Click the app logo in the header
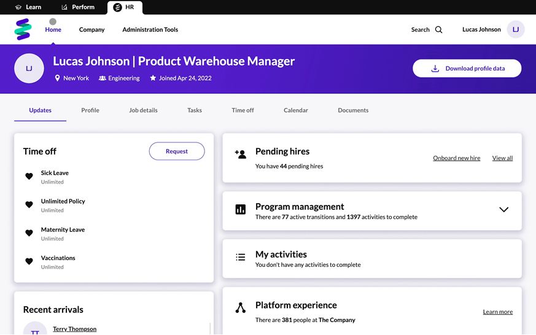 coord(23,29)
